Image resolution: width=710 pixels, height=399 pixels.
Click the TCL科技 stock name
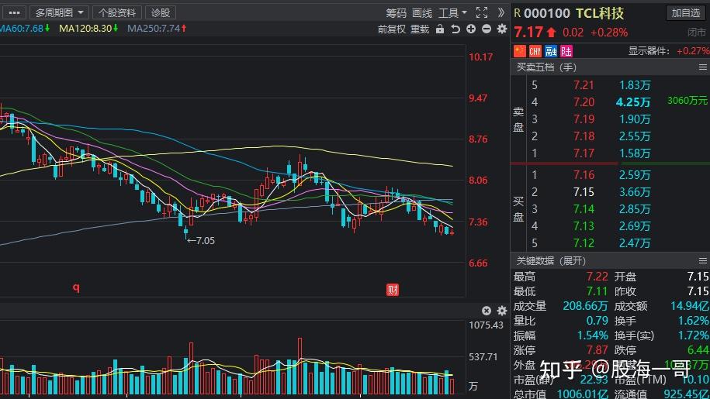(600, 13)
